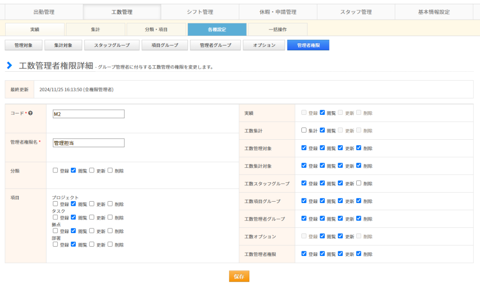Open 基本情報設定 tab
The height and width of the screenshot is (286, 480).
point(434,12)
